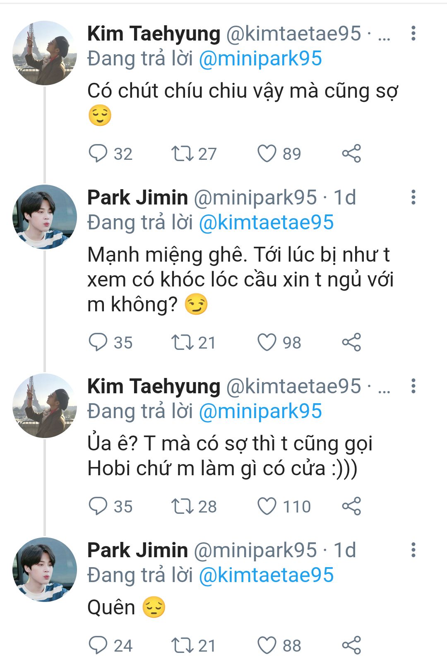
Task: Reply to the "Có chút chíu chiu" tweet
Action: pos(98,154)
